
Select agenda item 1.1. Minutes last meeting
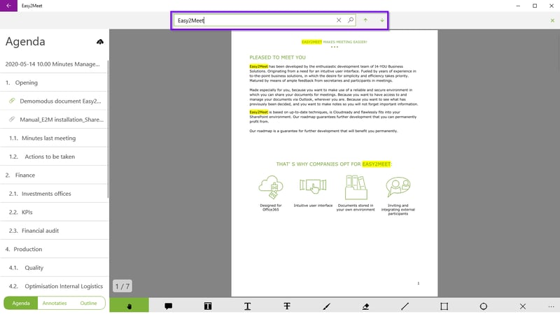(x=54, y=138)
